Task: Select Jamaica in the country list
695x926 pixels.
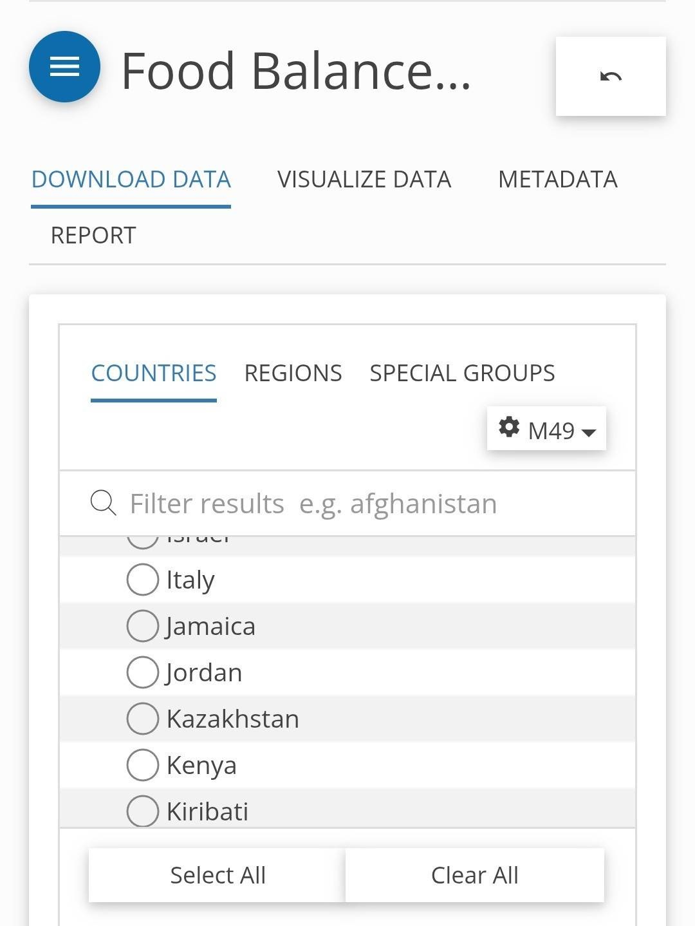Action: pos(143,626)
